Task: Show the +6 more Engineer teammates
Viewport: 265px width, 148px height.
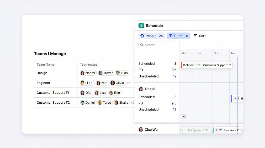Action: click(128, 83)
